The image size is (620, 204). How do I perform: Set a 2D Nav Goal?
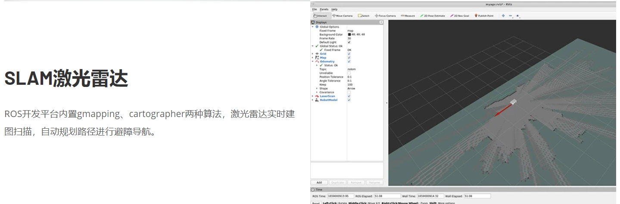[x=460, y=15]
